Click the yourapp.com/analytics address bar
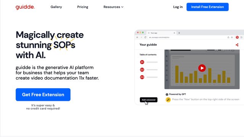 [191, 37]
